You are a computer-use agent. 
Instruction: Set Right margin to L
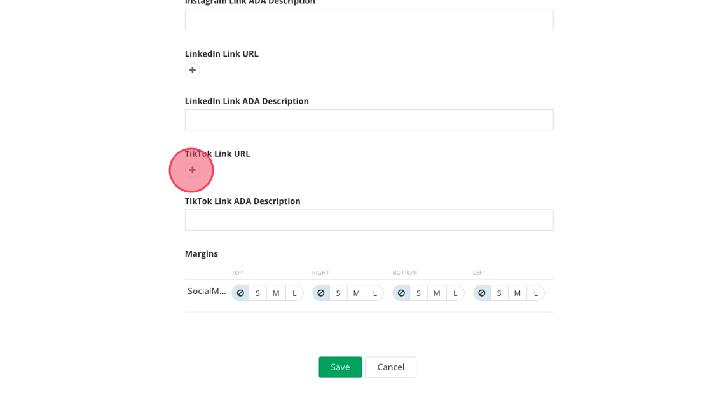click(374, 293)
